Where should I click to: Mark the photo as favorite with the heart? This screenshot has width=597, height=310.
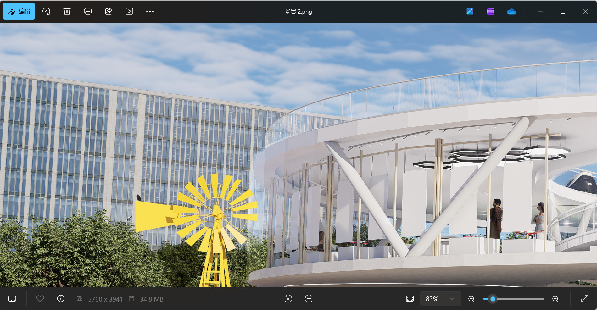[40, 299]
